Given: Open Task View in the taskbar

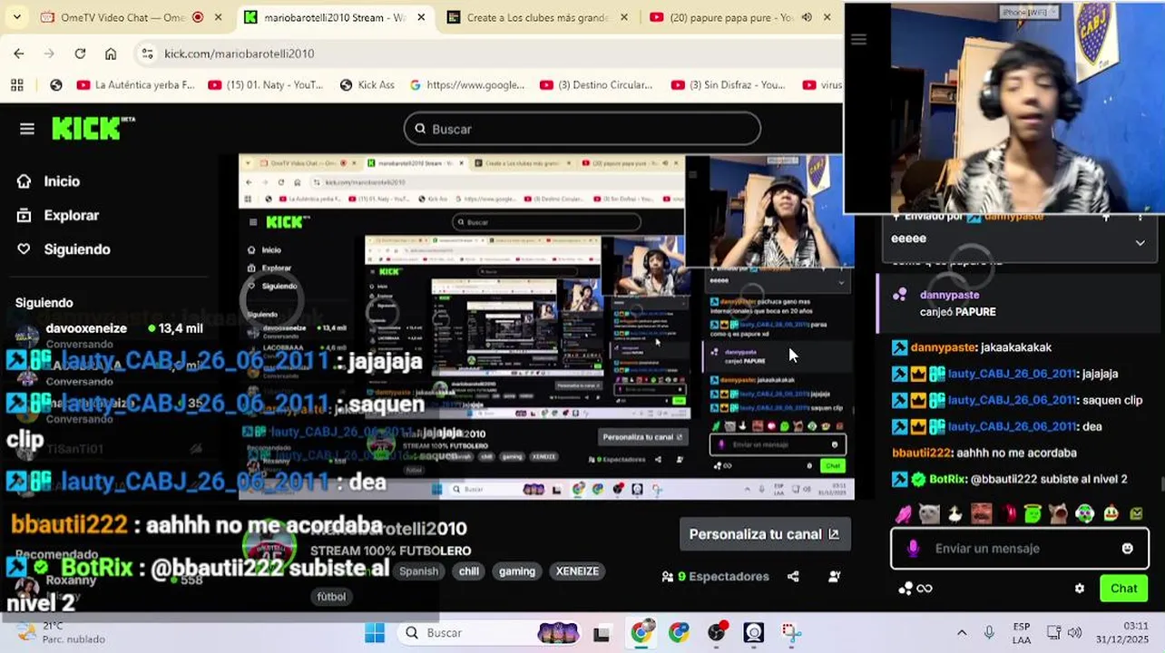Looking at the screenshot, I should coord(602,633).
